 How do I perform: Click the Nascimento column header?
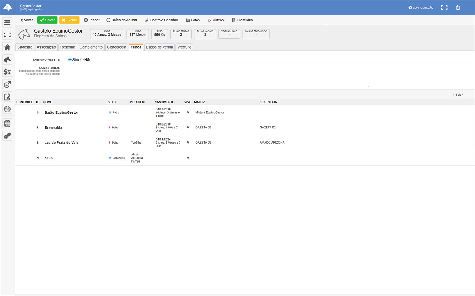pos(164,102)
